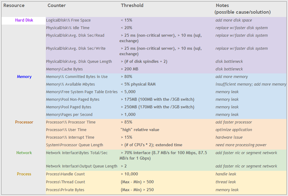Click the '< 5% physical RAM' threshold
Viewport: 288px width, 196px height.
pyautogui.click(x=138, y=84)
